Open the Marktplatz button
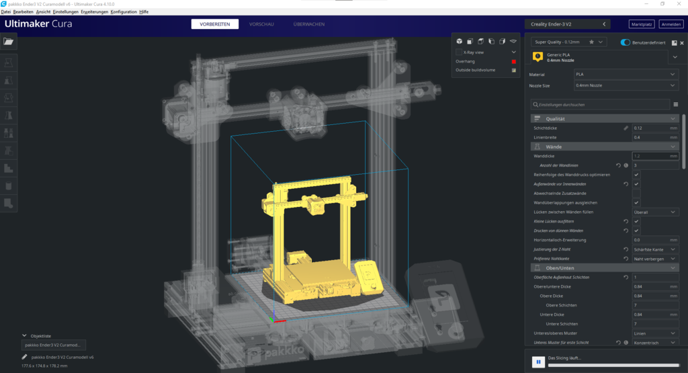Screen dimensions: 688x373 click(x=642, y=24)
